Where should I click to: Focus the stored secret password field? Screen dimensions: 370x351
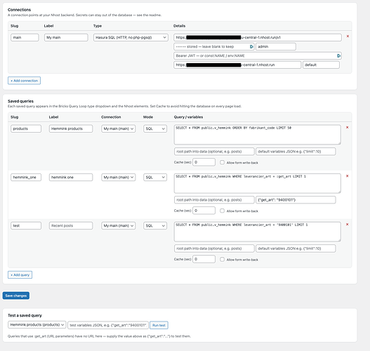coord(214,47)
